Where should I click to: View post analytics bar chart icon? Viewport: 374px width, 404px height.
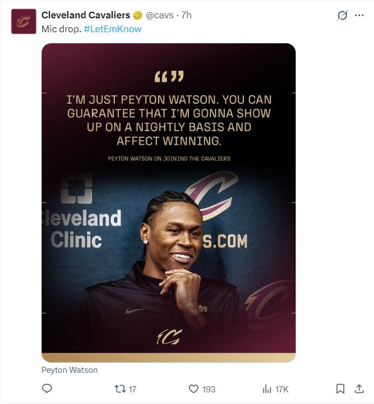click(x=267, y=389)
